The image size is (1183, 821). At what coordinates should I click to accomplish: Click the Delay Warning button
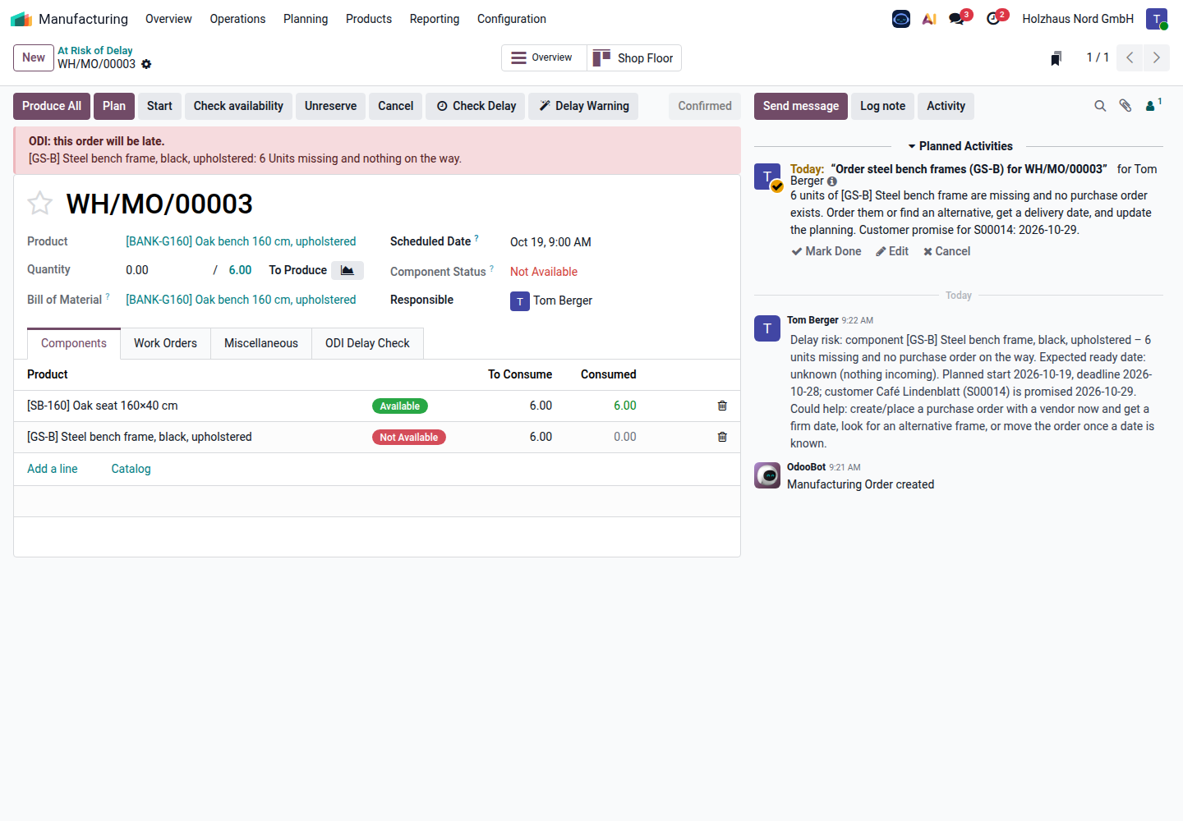pos(584,106)
